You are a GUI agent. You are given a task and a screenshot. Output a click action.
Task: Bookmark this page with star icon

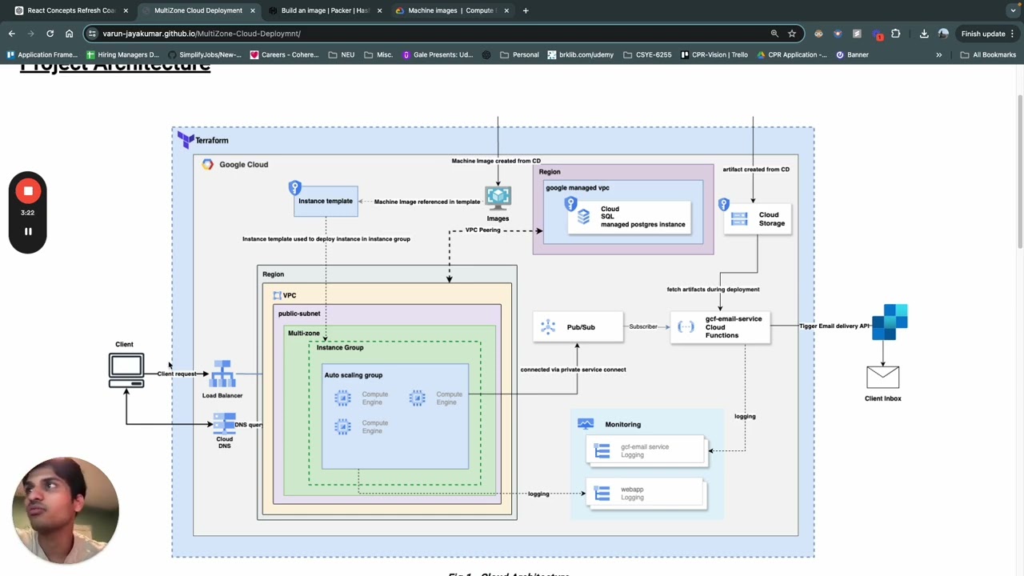[x=792, y=34]
